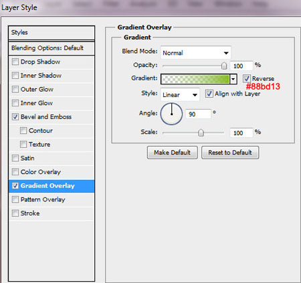Click the Make Default button
The image size is (301, 283).
pos(173,153)
